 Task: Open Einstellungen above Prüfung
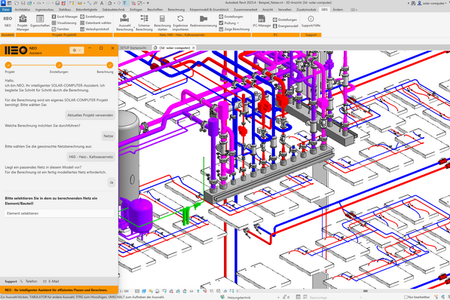(231, 17)
